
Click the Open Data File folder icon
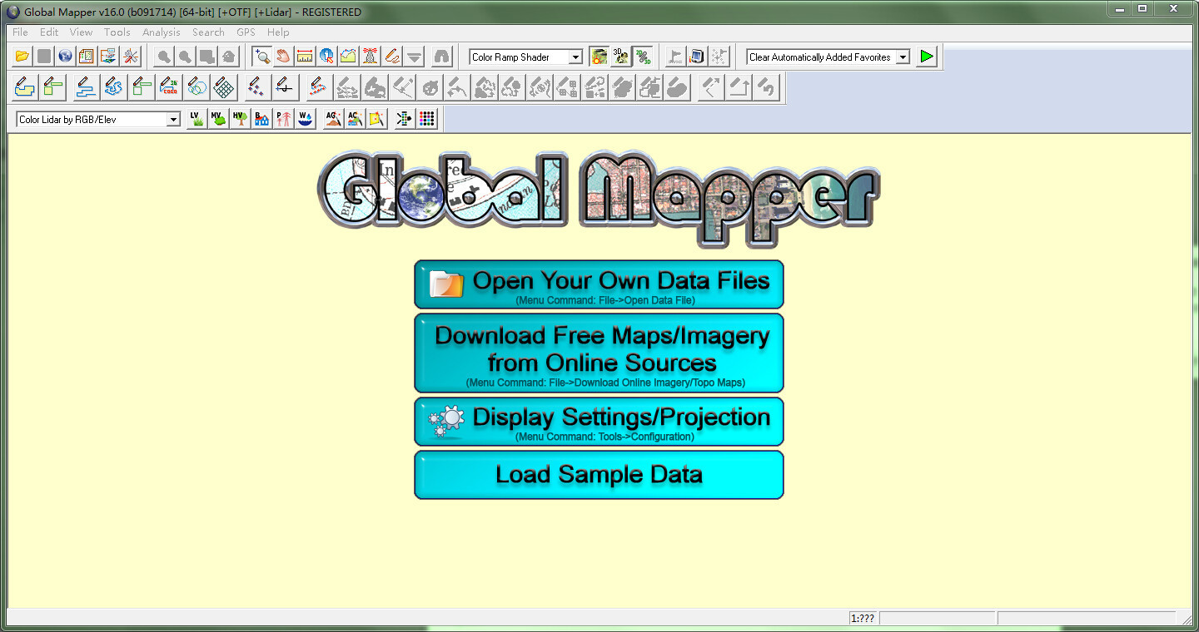tap(22, 57)
